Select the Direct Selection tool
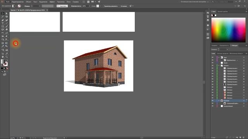Screen dimensions: 248x139 click(x=7, y=14)
